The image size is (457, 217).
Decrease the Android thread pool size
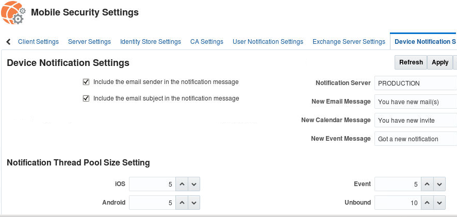click(x=194, y=203)
